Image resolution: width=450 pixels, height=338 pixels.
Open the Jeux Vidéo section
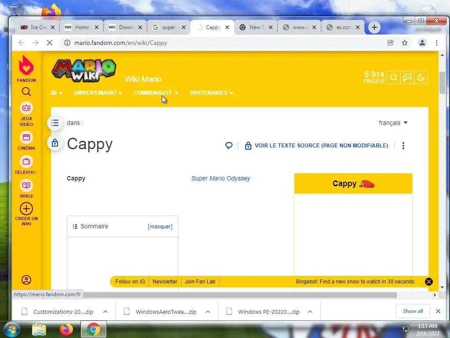pyautogui.click(x=26, y=114)
